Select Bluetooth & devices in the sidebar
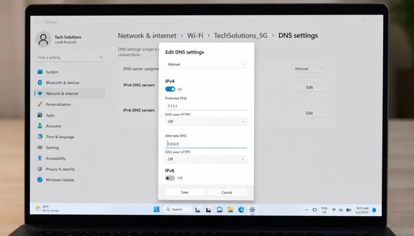Screen dimensions: 414x236 click(70, 82)
